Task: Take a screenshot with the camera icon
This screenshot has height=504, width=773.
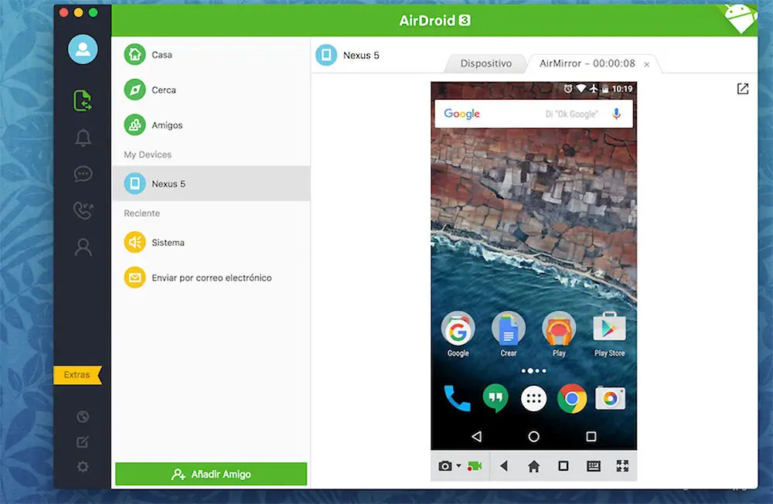Action: pos(444,465)
